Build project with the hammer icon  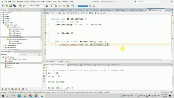click(52, 6)
